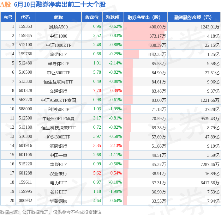221x215 pixels.
Task: Click balance value 9539.43万
Action: coord(210,119)
